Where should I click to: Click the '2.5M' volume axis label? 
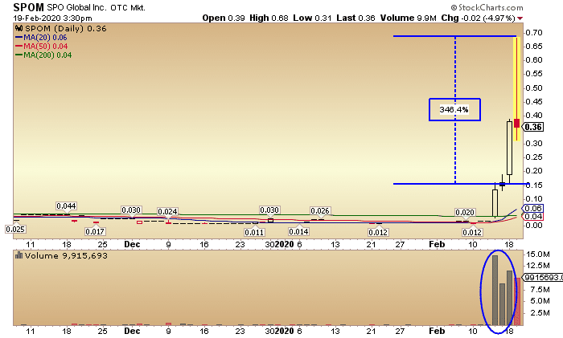[540, 313]
